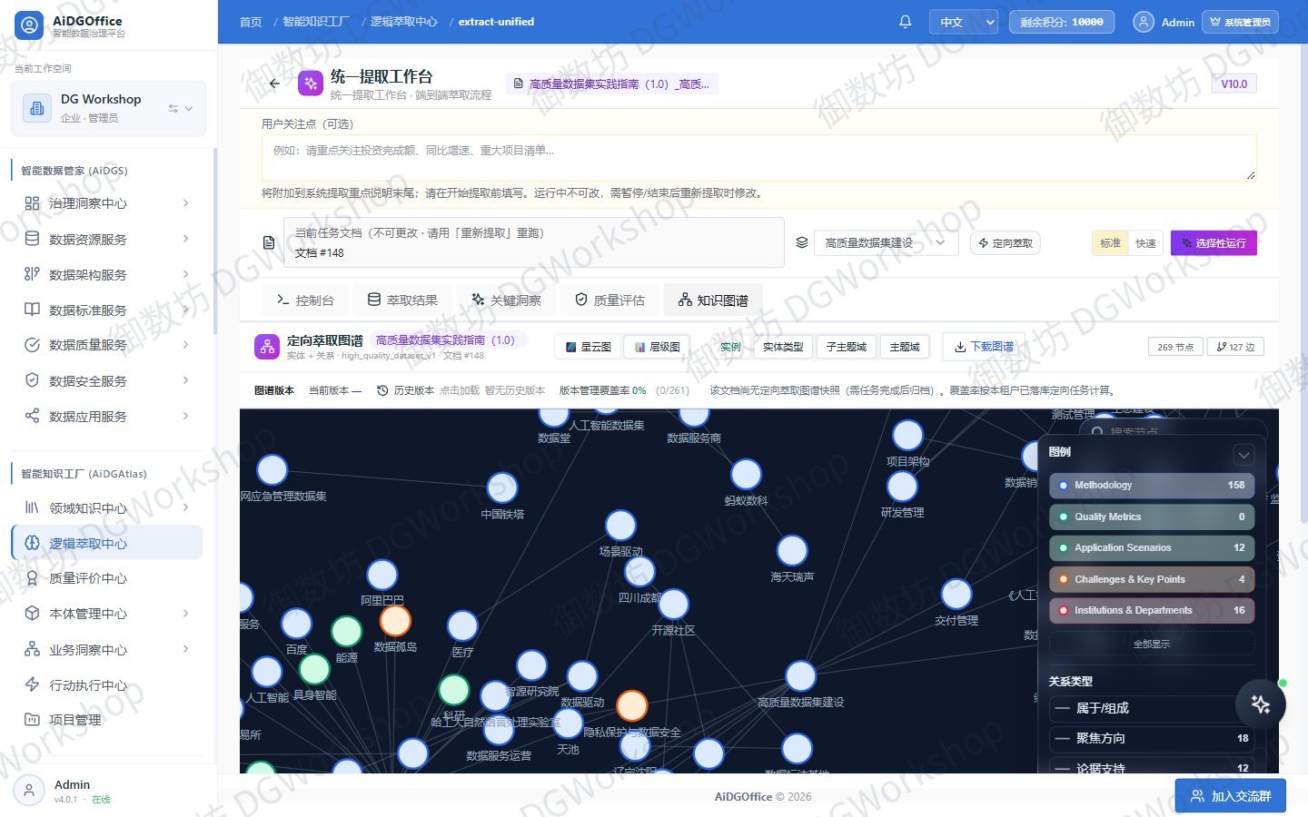Viewport: 1308px width, 817px height.
Task: Click the 定向萃取 button
Action: (x=1006, y=243)
